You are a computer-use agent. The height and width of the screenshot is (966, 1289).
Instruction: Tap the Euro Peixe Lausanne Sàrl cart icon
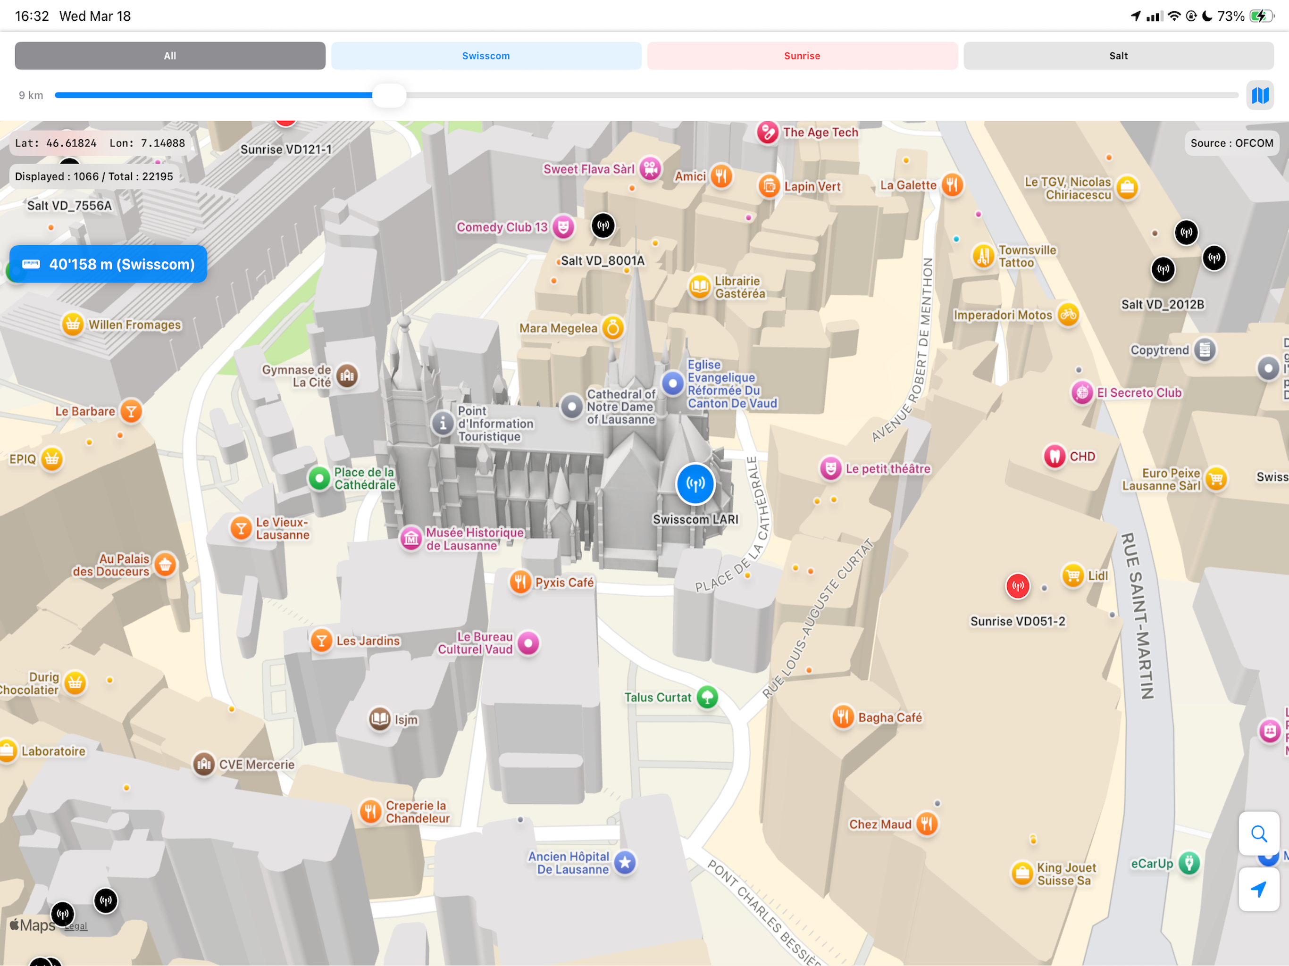(x=1216, y=479)
